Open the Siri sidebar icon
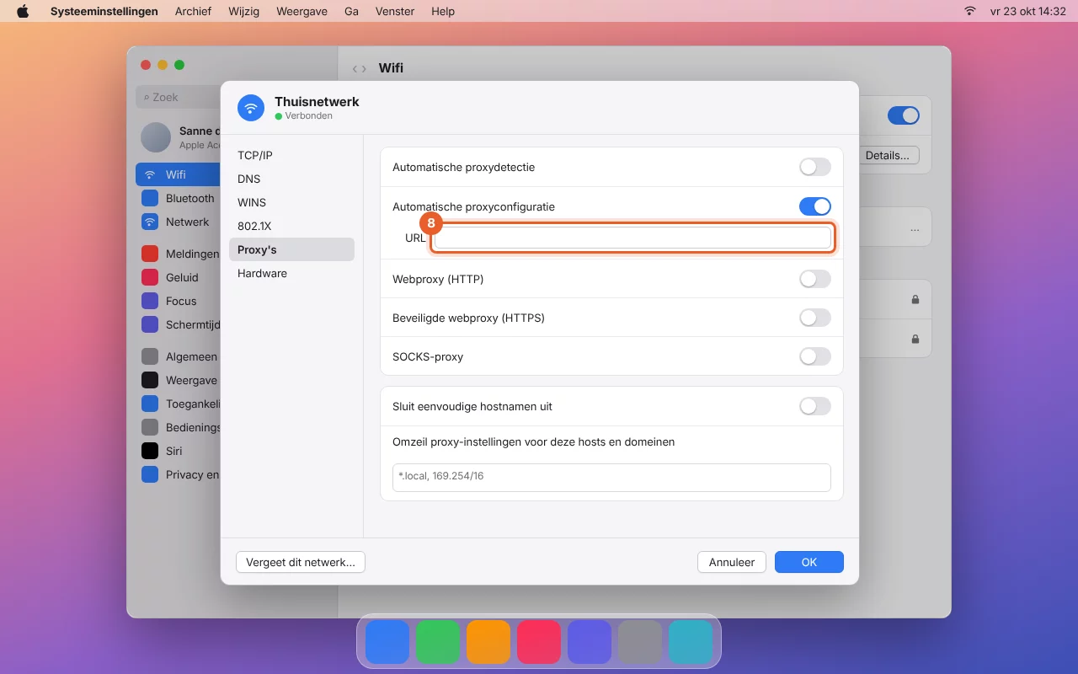1078x674 pixels. coord(150,451)
